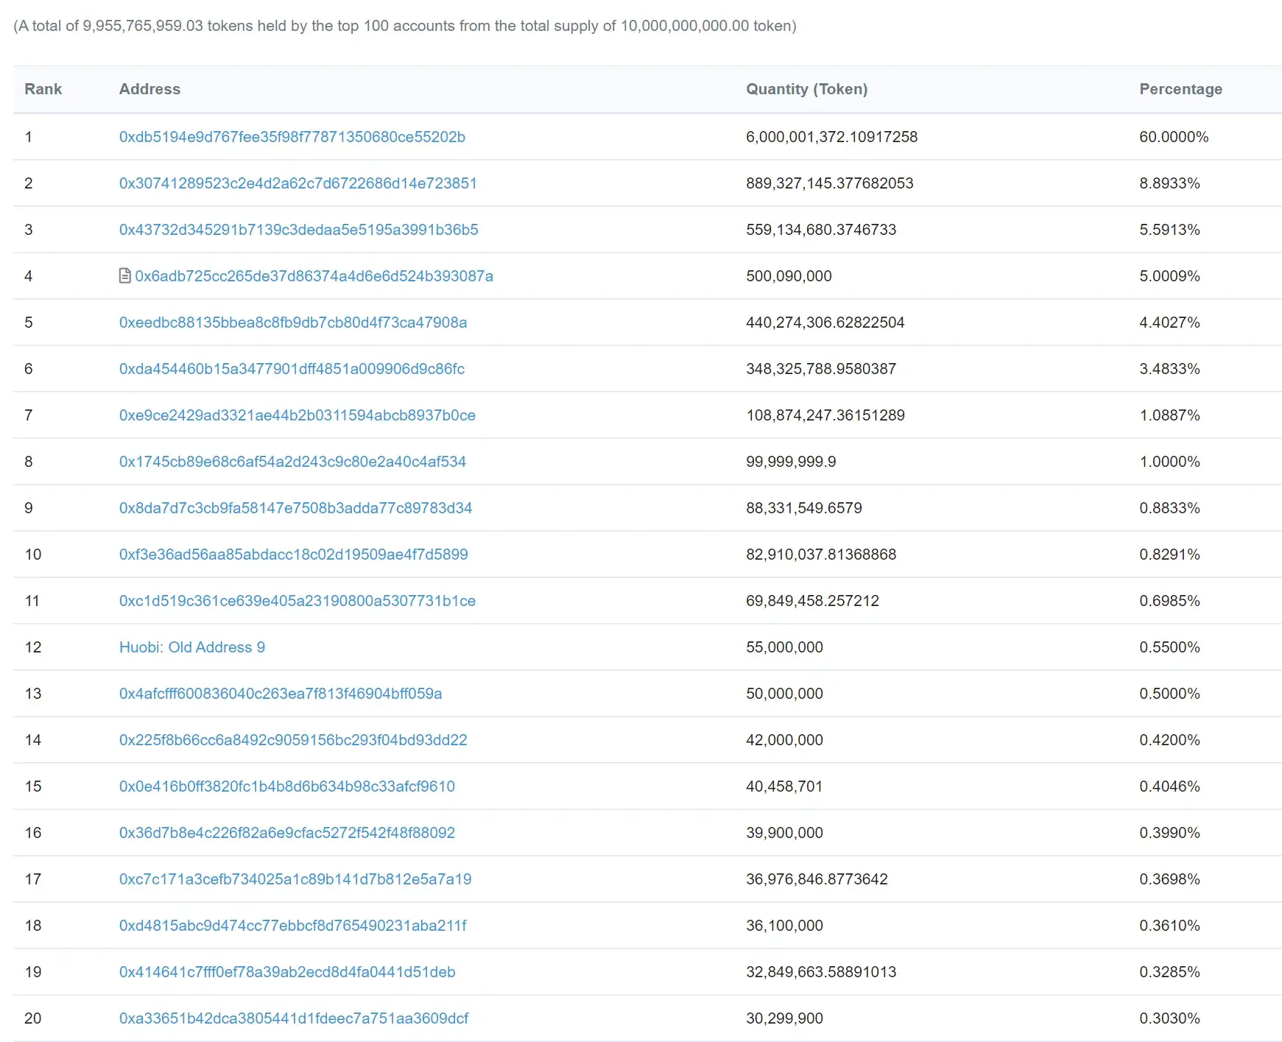
Task: Click the 3.4833% percentage cell
Action: coord(1170,369)
